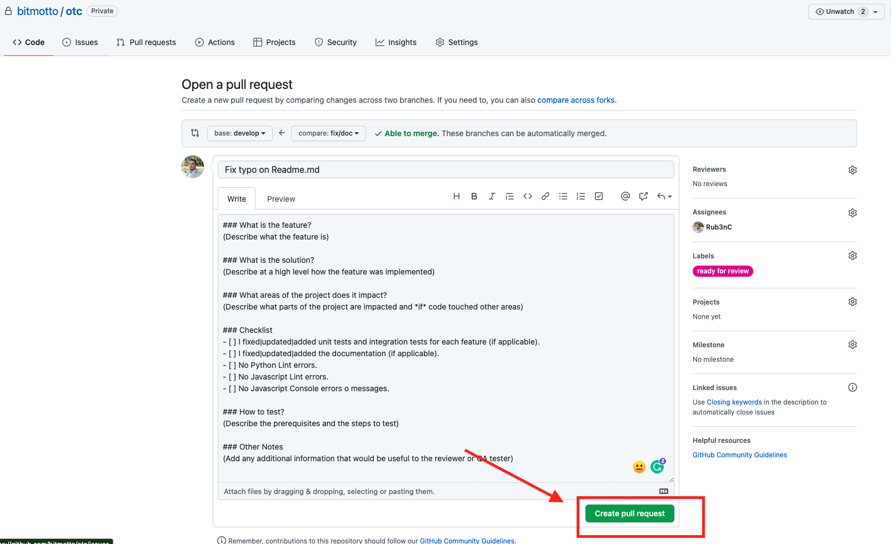
Task: Open the bitmotto organization link
Action: 38,11
